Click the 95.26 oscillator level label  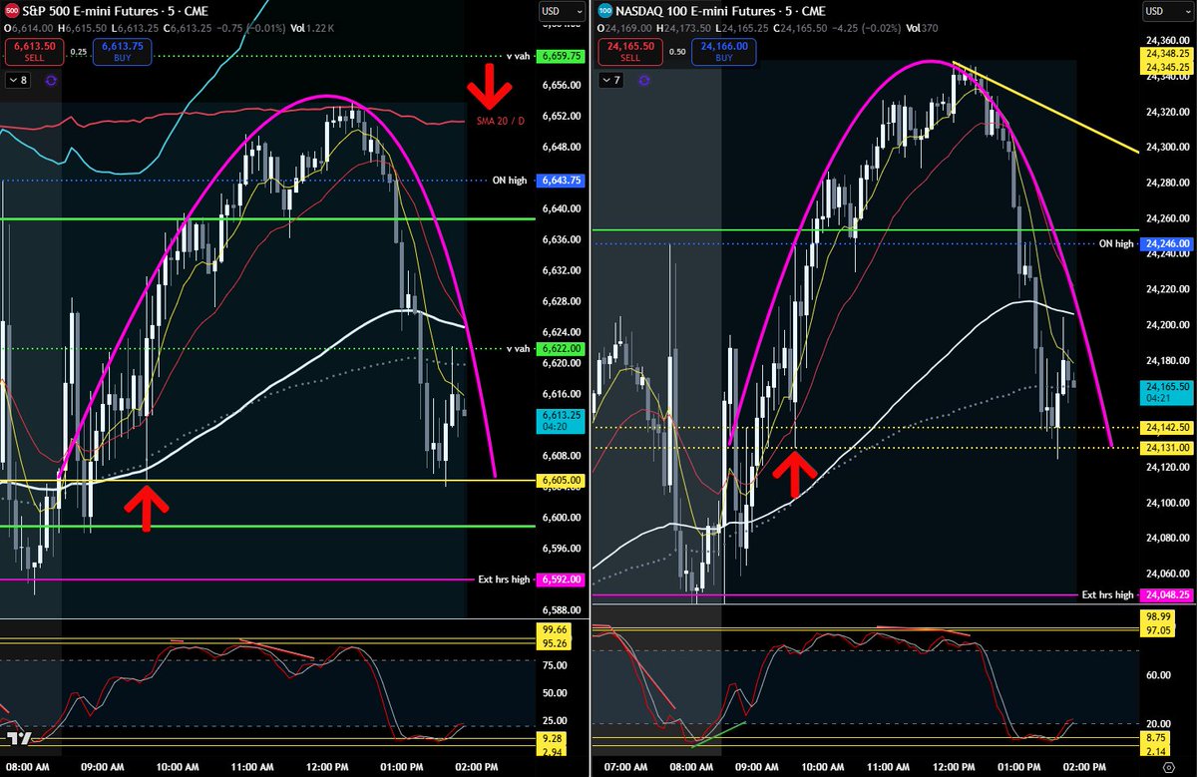pos(555,643)
